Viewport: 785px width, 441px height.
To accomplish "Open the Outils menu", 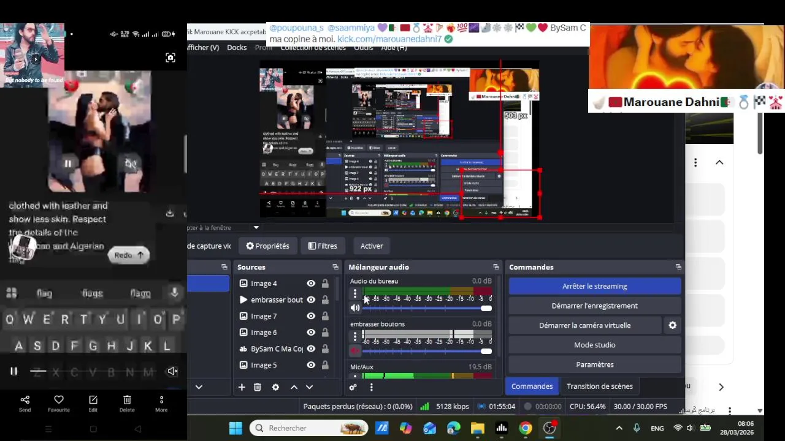I will coord(363,48).
